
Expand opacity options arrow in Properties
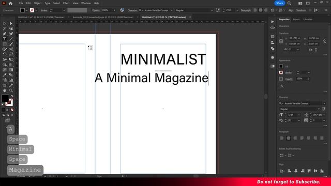[309, 79]
